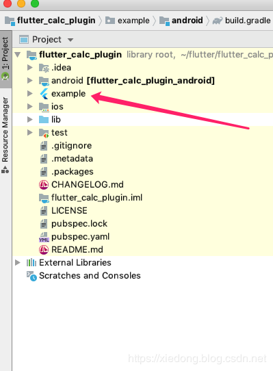
Task: Click the ios folder icon
Action: 44,107
